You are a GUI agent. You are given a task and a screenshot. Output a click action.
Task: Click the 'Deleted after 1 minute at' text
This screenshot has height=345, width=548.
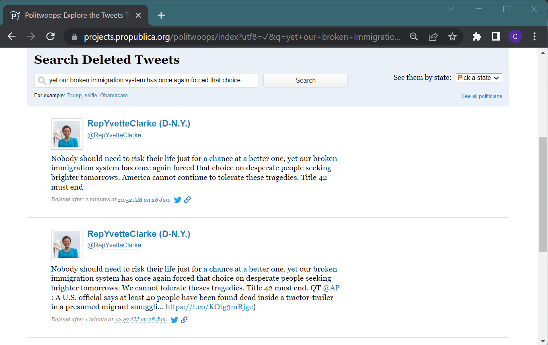point(82,320)
